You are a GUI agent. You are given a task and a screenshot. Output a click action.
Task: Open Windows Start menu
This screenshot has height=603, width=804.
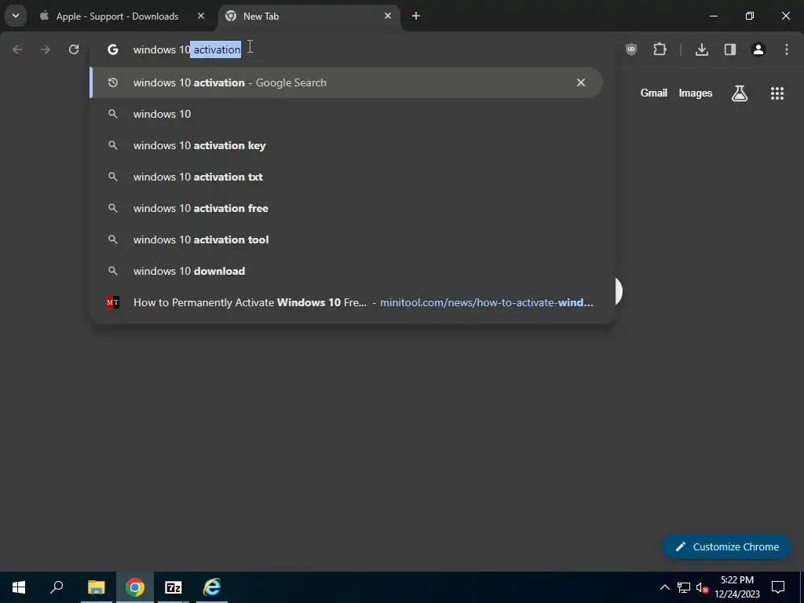(19, 587)
